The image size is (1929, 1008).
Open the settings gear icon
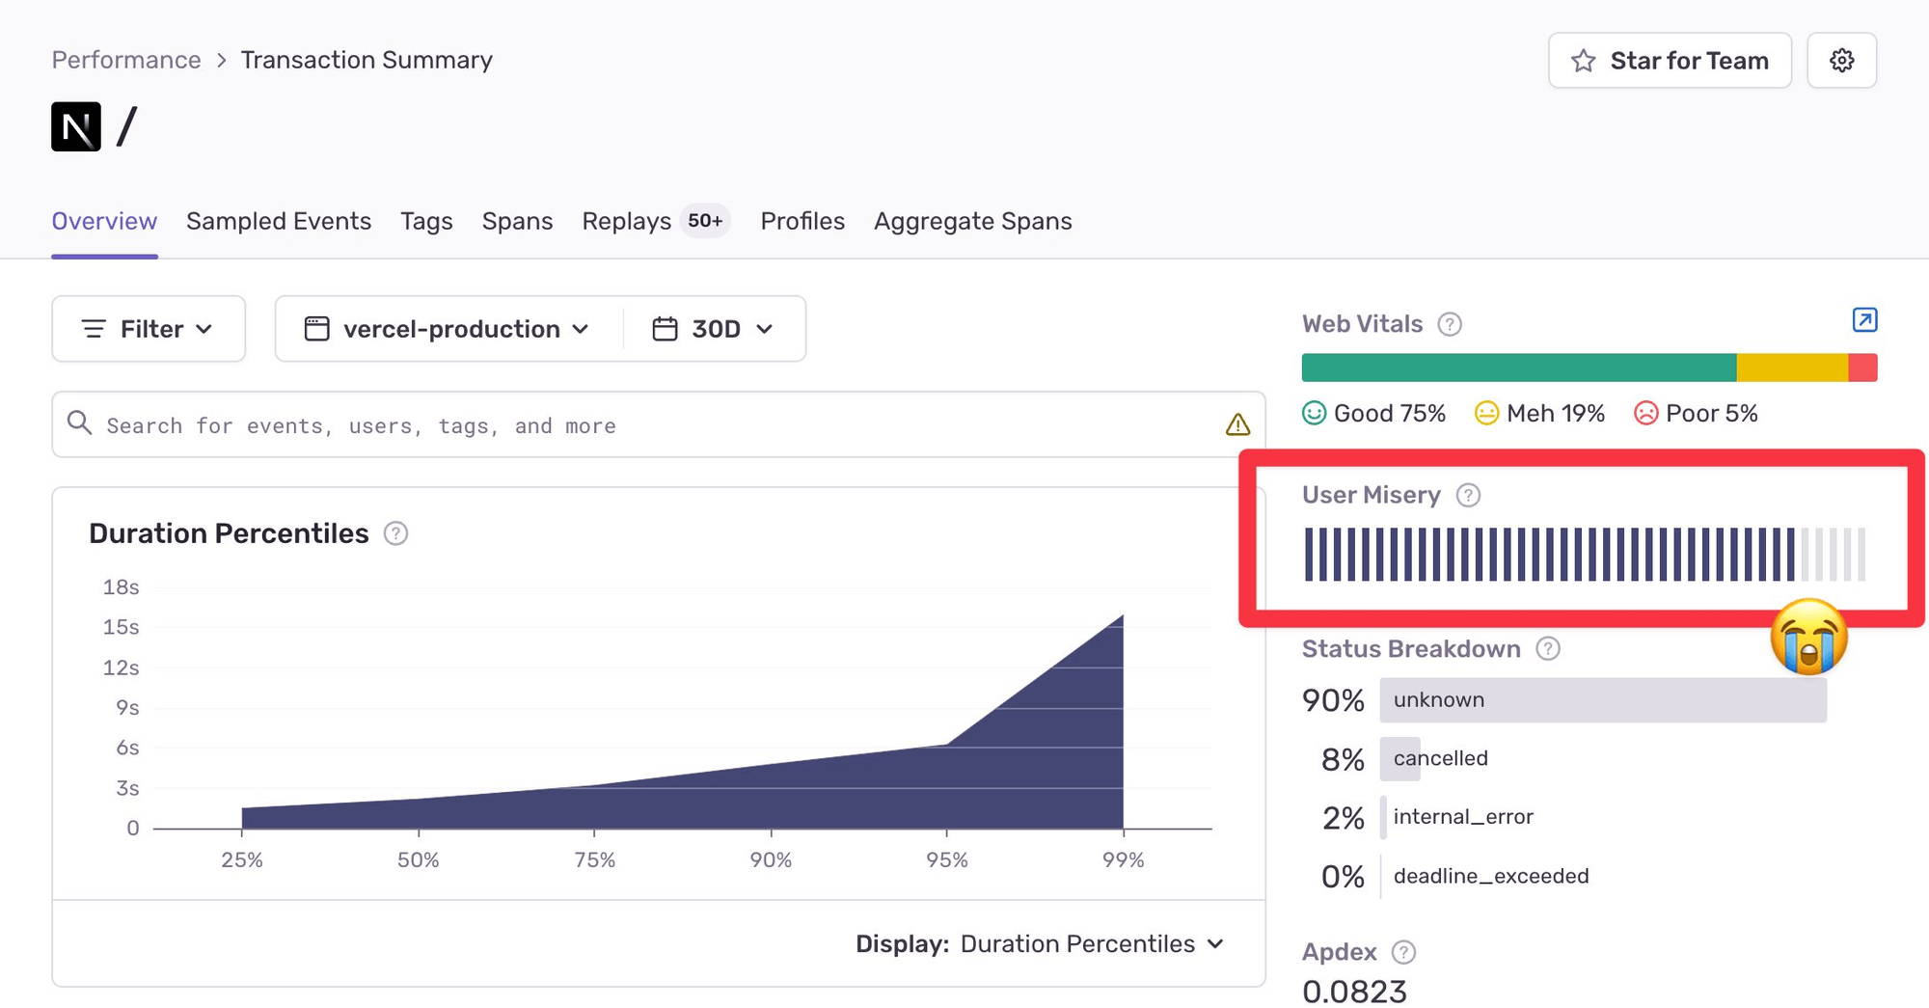tap(1841, 61)
